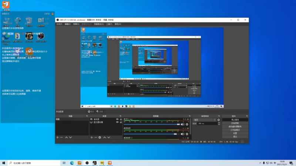Viewport: 296px width, 166px height.
Task: Open OBS Studio desktop shortcut
Action: tap(41, 37)
